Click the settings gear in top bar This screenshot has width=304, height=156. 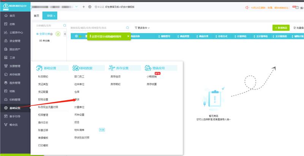(x=90, y=7)
